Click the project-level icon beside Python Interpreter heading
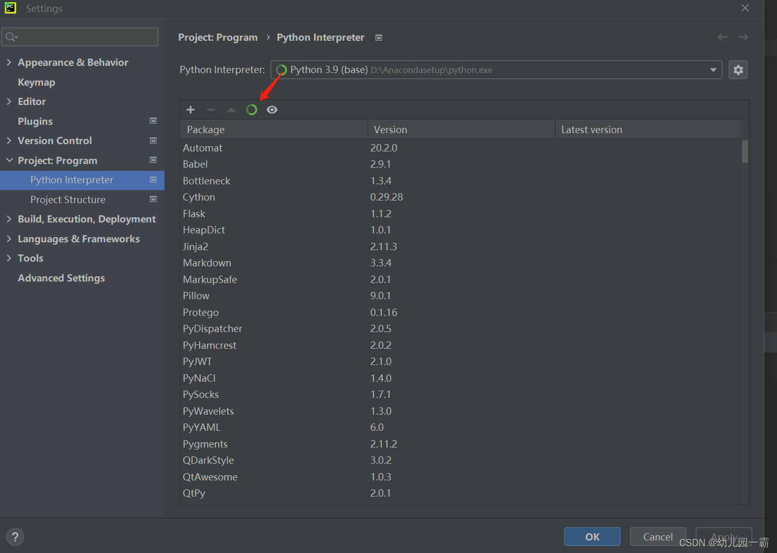The width and height of the screenshot is (777, 553). (379, 38)
